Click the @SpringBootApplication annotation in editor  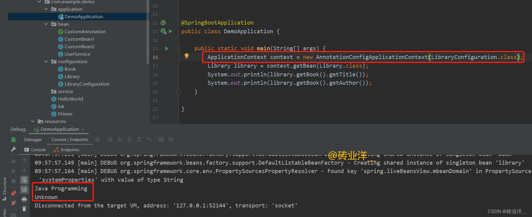click(217, 23)
